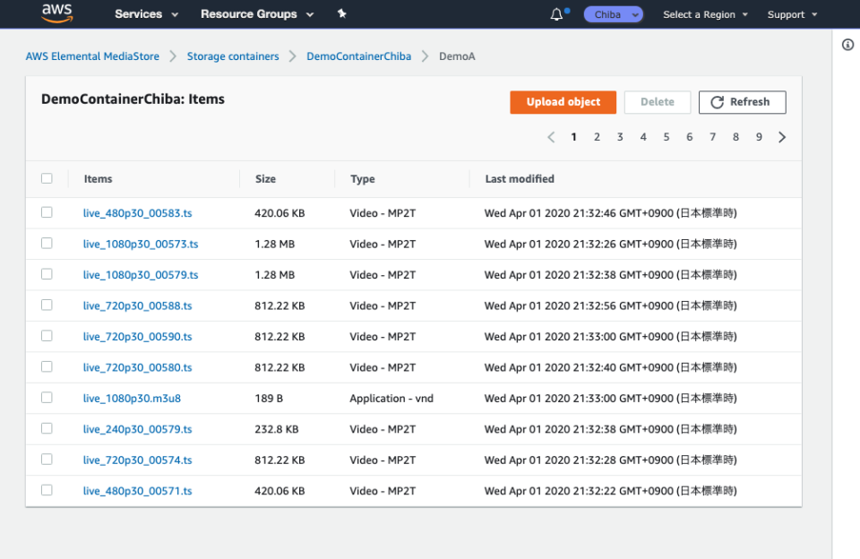Expand the Resource Groups menu
Screen dimensions: 860x559
[x=257, y=14]
